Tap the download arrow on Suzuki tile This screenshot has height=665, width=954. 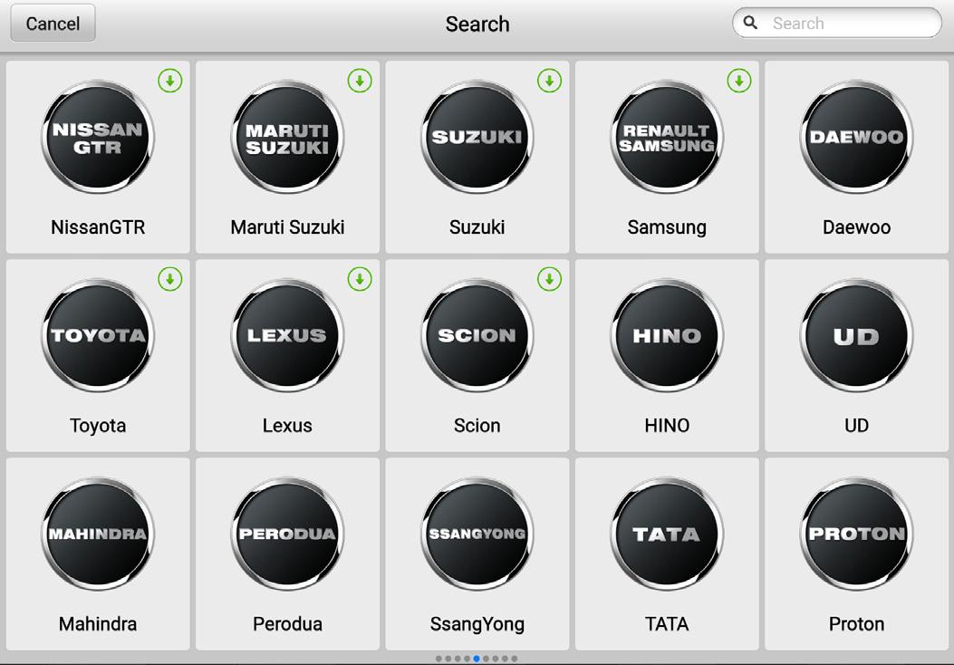549,81
